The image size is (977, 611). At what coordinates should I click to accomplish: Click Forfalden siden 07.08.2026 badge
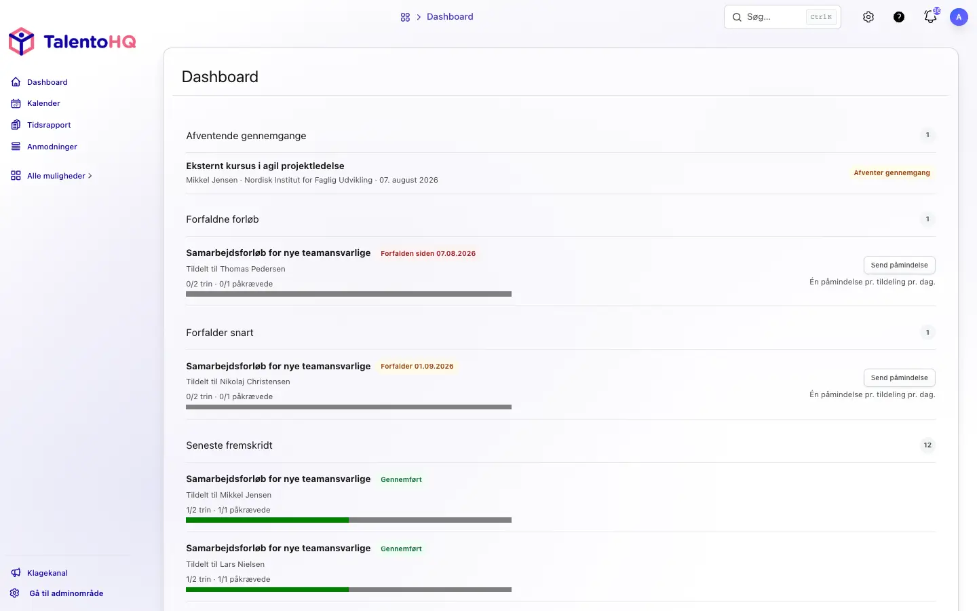[428, 253]
